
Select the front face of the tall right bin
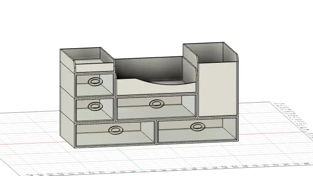coord(218,89)
